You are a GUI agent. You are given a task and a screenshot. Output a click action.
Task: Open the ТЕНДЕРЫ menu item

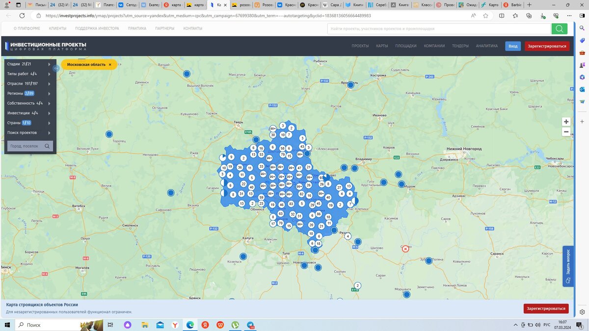coord(460,46)
